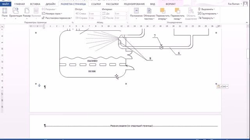250x140 pixels.
Task: Open the Ориентация page orientation menu
Action: pyautogui.click(x=16, y=14)
